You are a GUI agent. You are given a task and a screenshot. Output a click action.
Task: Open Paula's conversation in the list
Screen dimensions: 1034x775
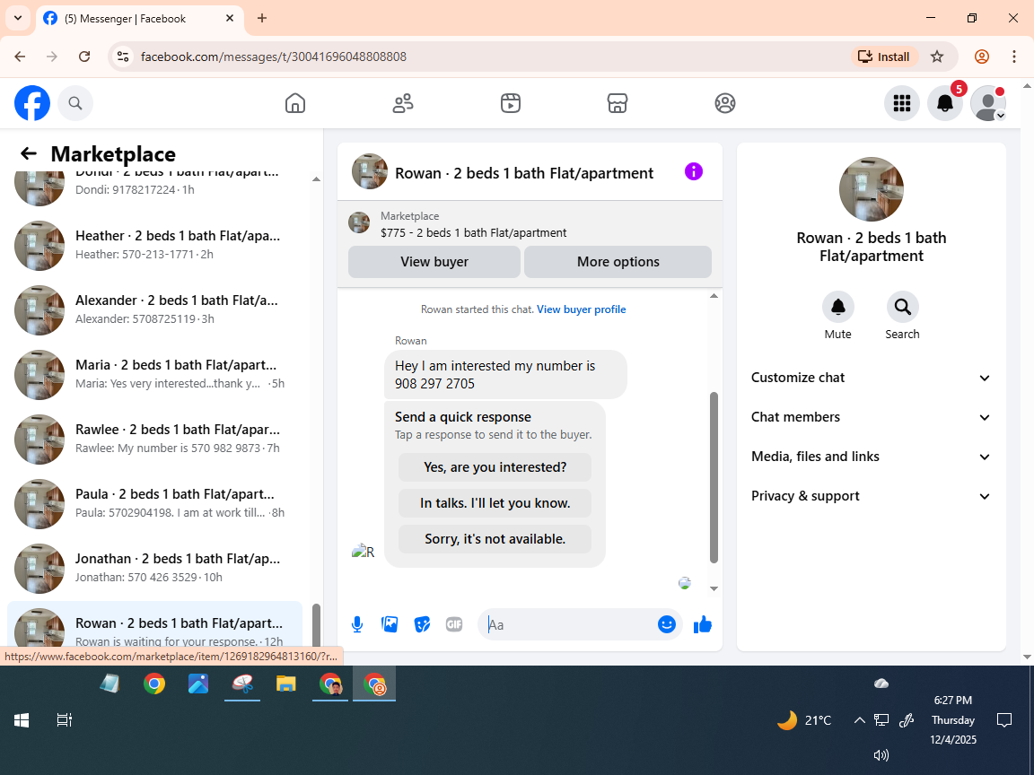(155, 503)
